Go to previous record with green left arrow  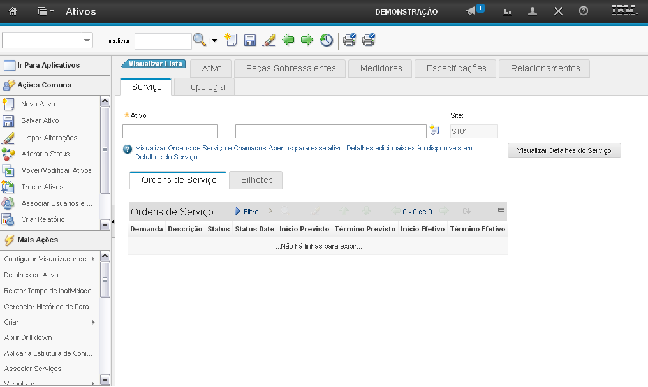288,40
